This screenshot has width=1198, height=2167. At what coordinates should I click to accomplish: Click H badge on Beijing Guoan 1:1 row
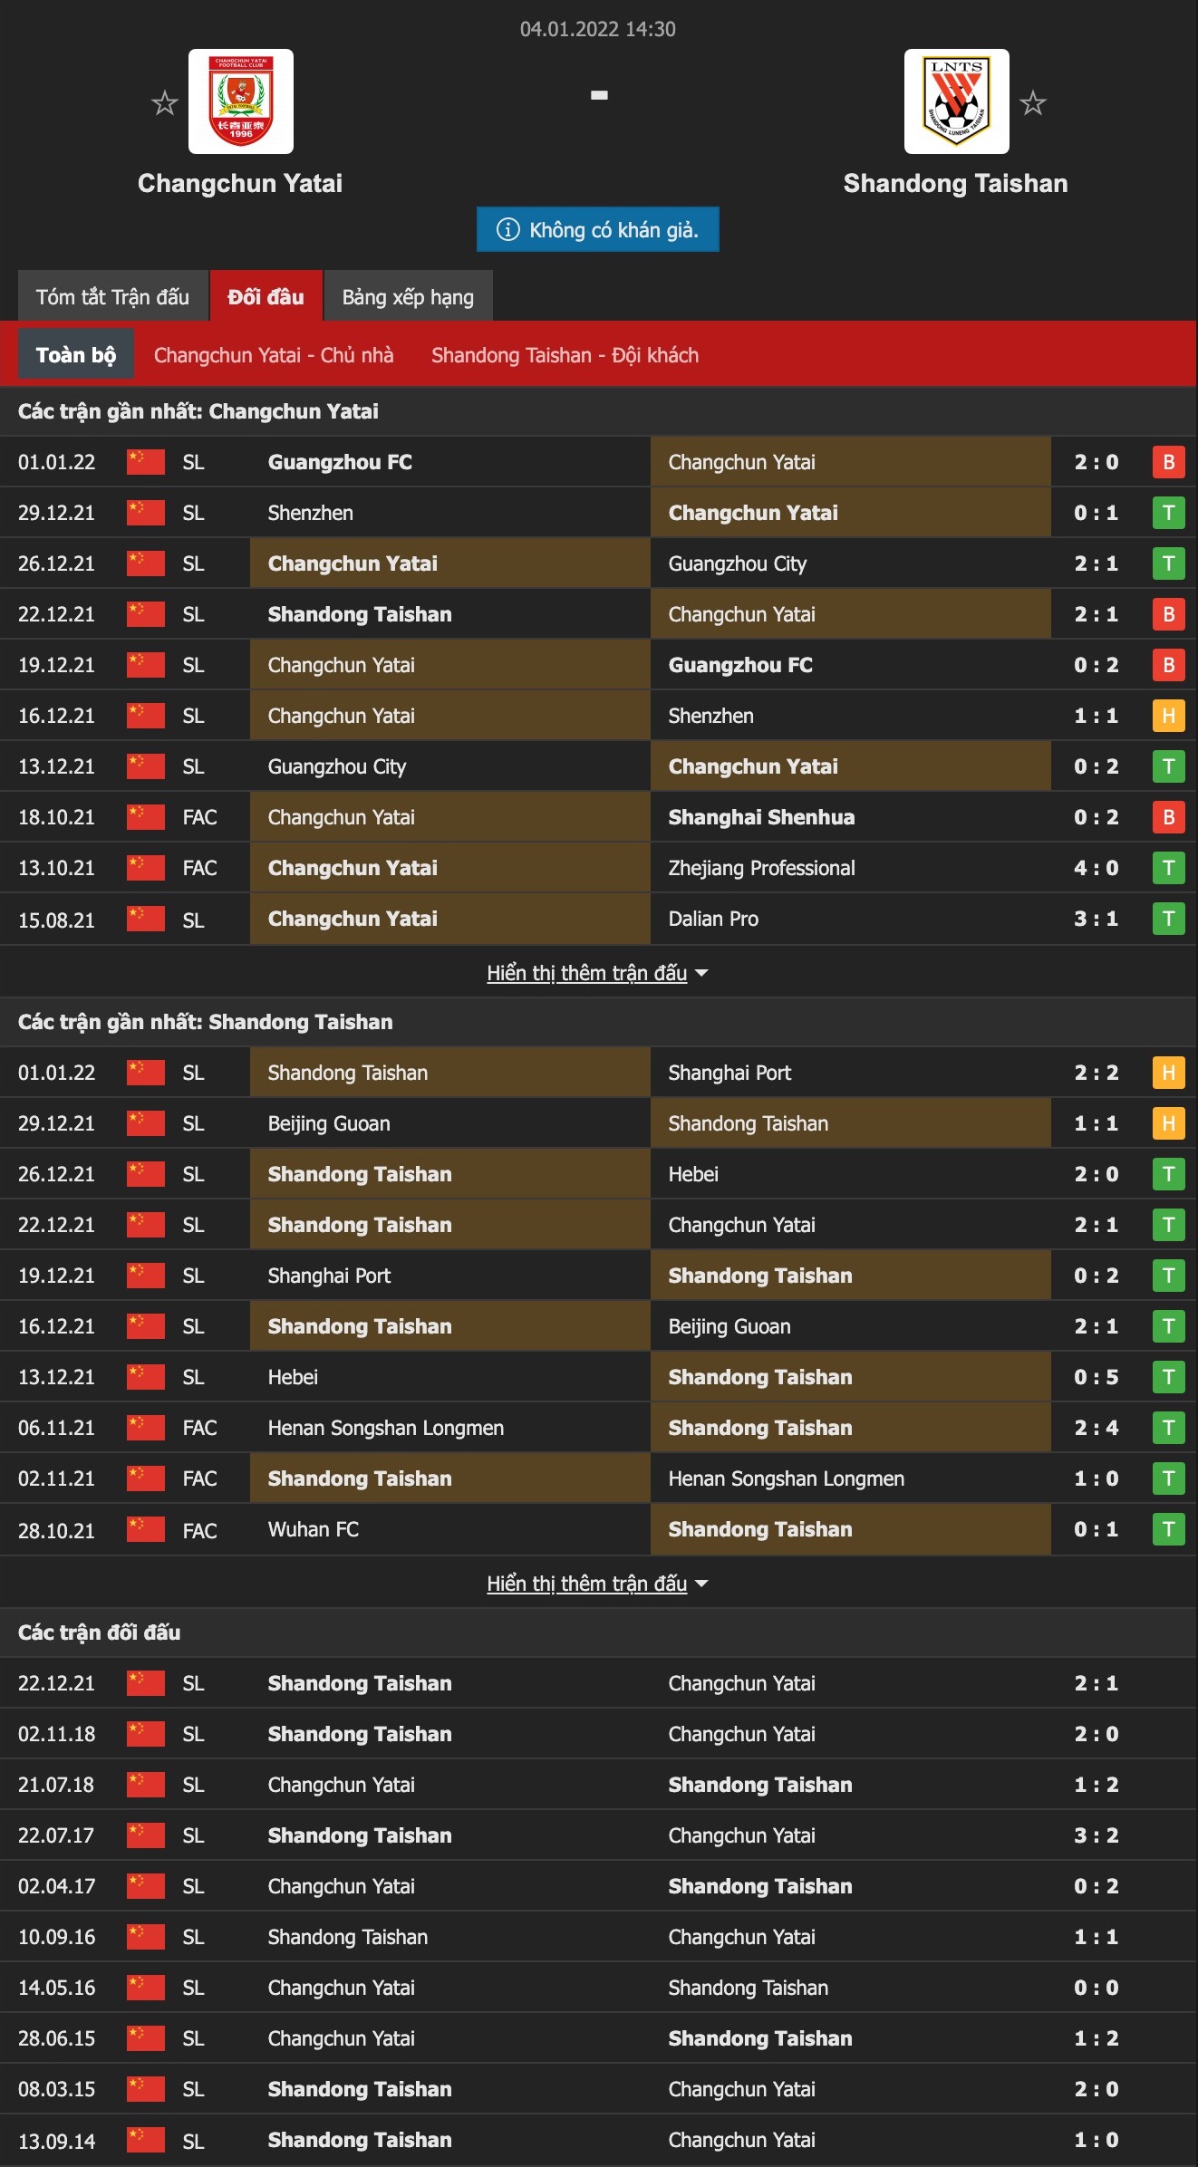tap(1169, 1123)
